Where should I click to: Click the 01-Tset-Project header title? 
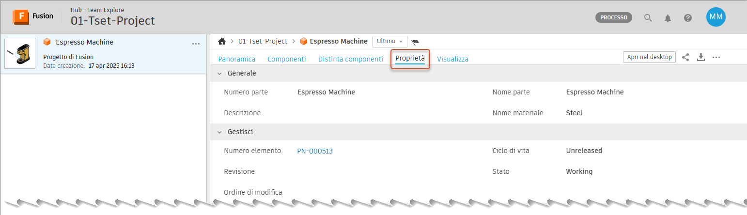click(113, 20)
